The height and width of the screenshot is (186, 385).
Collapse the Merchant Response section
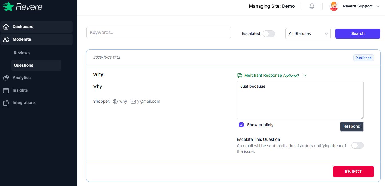(x=305, y=75)
